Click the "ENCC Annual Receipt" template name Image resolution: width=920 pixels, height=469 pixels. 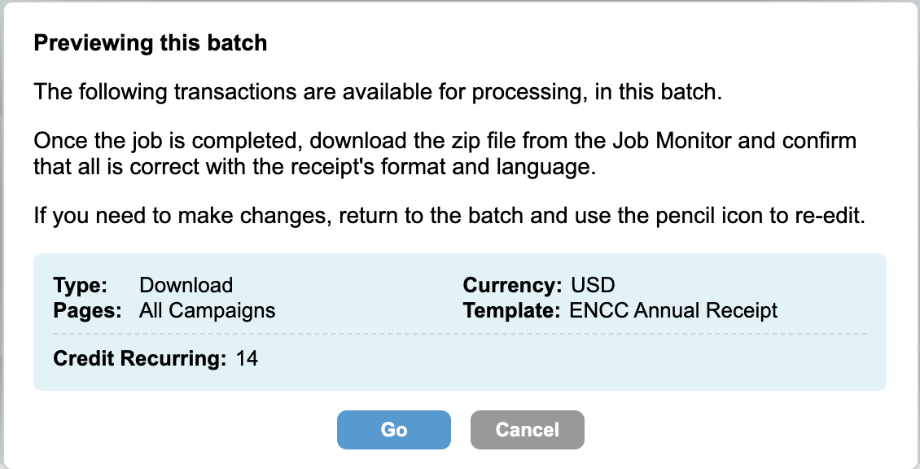674,310
